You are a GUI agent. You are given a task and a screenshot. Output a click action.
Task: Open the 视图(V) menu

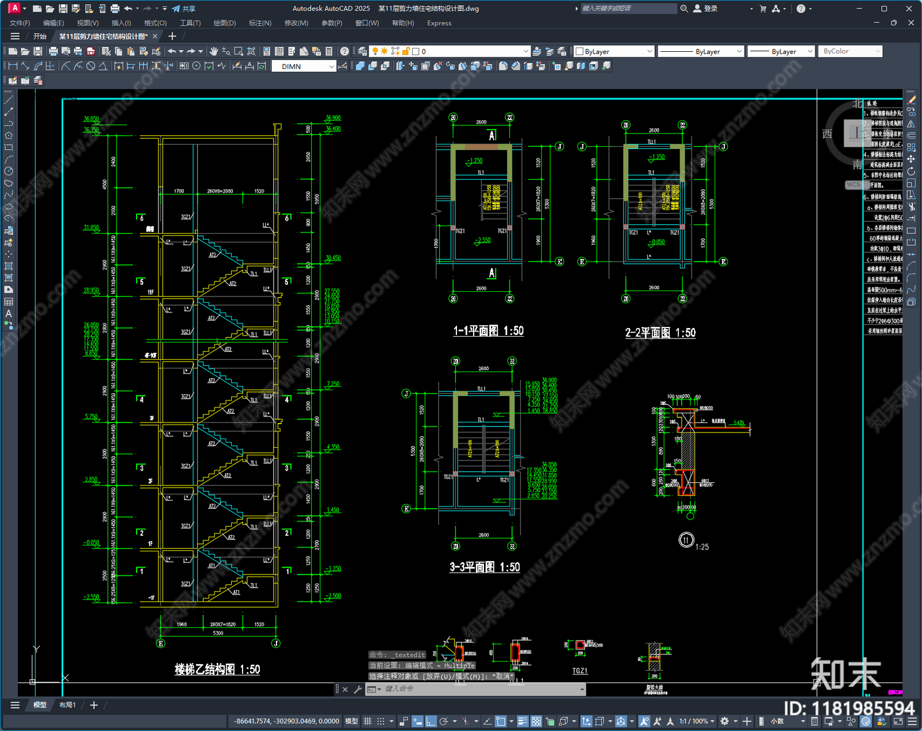point(88,23)
